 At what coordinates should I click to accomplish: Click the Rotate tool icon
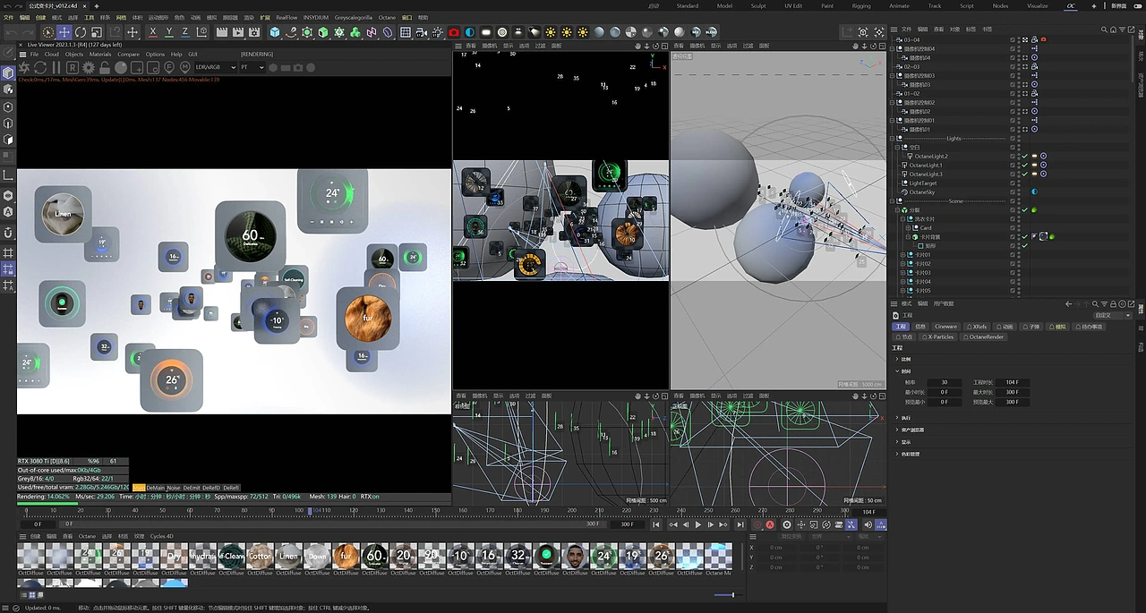click(81, 32)
